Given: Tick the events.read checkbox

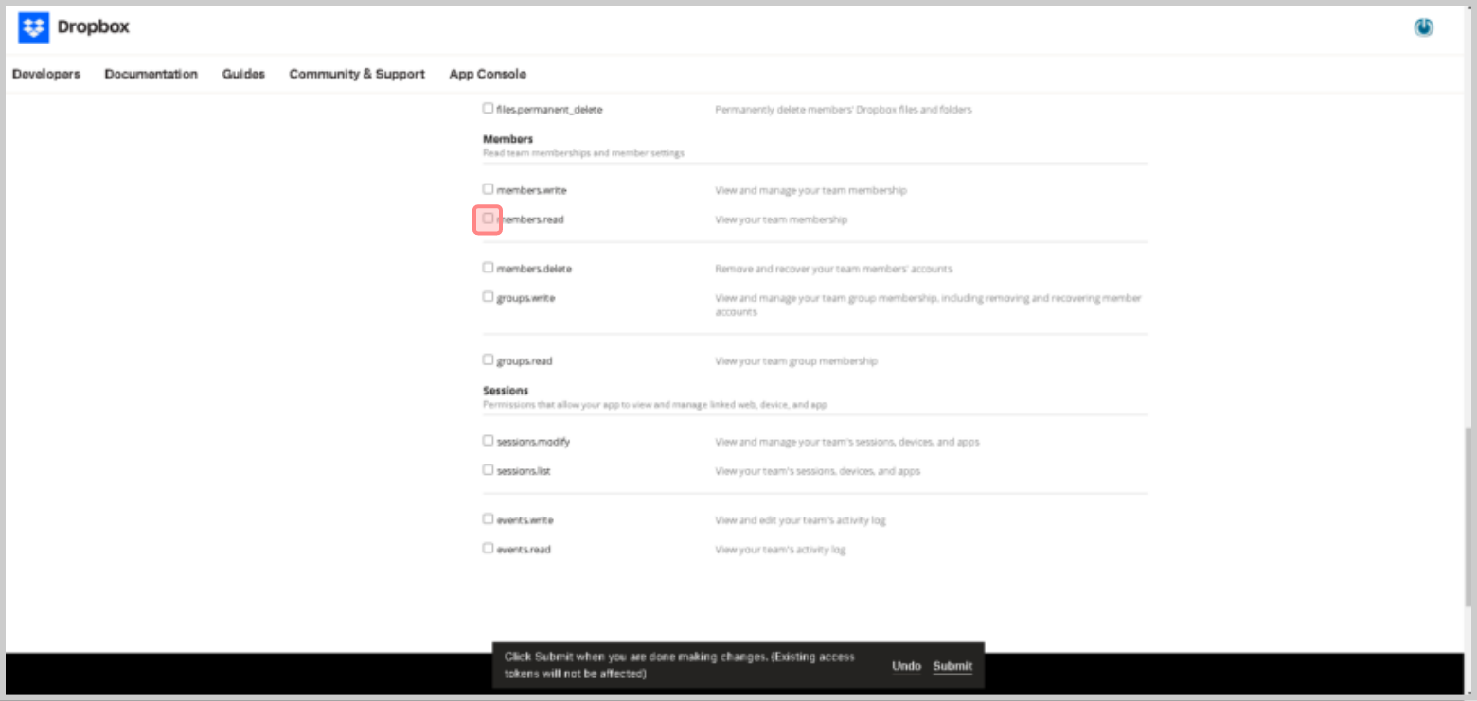Looking at the screenshot, I should 489,548.
